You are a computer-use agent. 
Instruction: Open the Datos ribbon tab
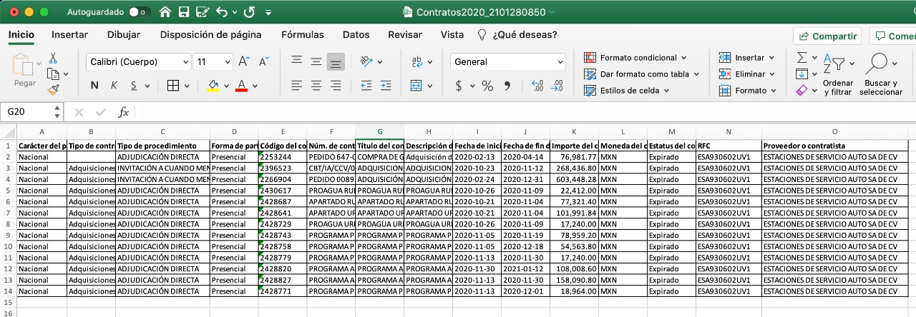(356, 34)
